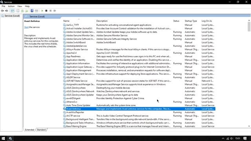
Task: Open the Windows Start button
Action: click(x=3, y=138)
